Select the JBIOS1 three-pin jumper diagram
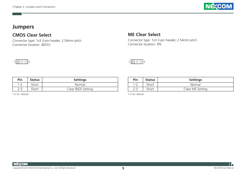Screen dimensions: 246x173 pyautogui.click(x=22, y=62)
